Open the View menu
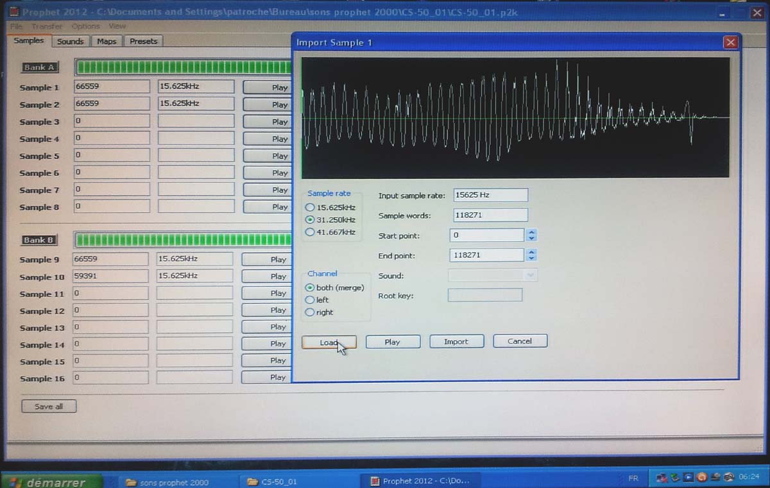This screenshot has width=770, height=488. (x=117, y=26)
